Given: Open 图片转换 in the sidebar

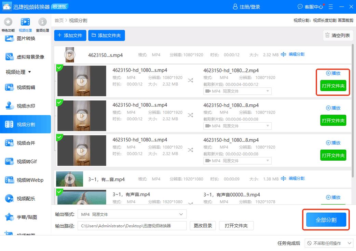Looking at the screenshot, I should [25, 38].
